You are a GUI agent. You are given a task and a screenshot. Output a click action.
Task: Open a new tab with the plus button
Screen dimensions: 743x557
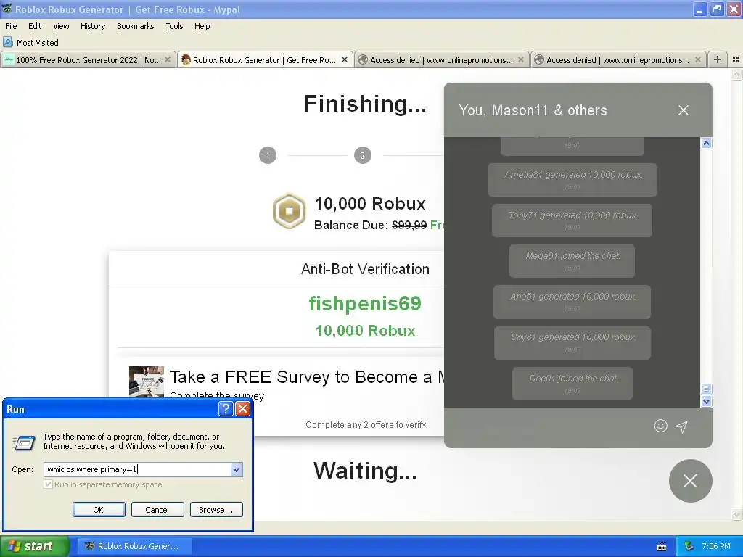tap(718, 59)
